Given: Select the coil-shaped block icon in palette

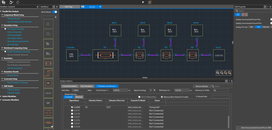Looking at the screenshot, I should tap(48, 73).
